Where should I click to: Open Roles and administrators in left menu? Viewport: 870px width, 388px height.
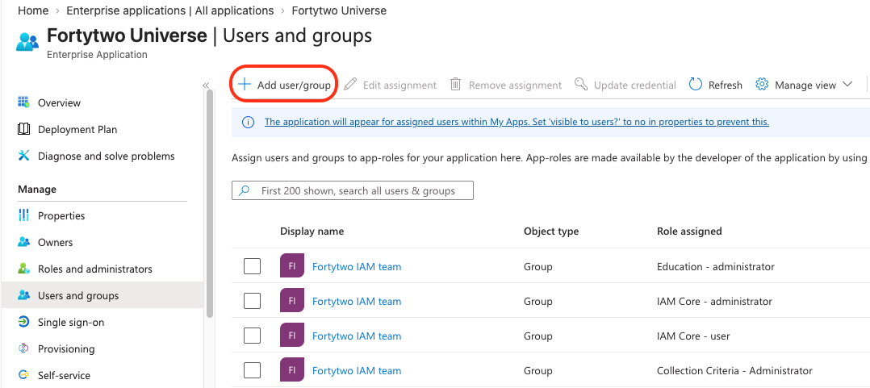95,269
